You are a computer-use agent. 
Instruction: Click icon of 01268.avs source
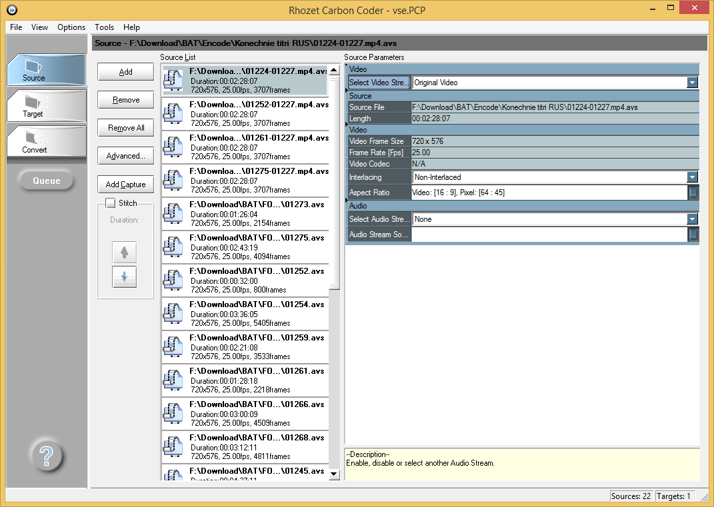[173, 446]
